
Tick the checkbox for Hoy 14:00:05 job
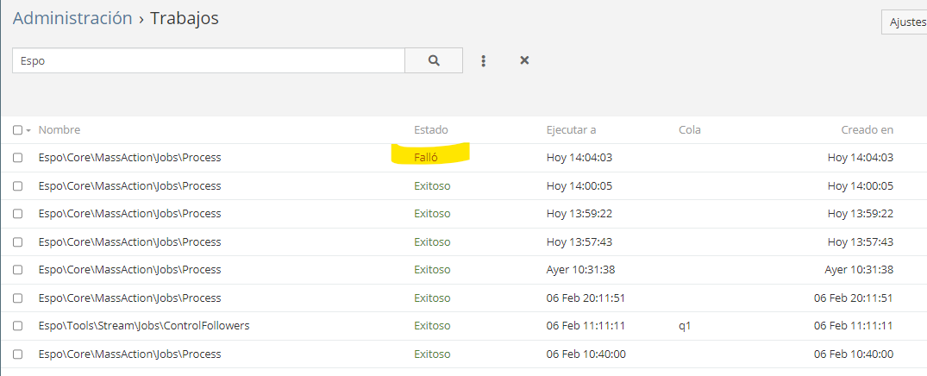[17, 186]
